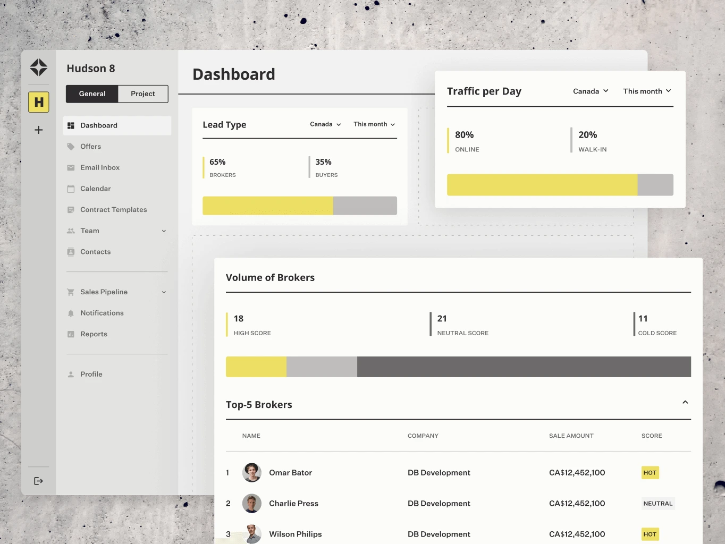Open the Profile page
Image resolution: width=725 pixels, height=544 pixels.
pyautogui.click(x=91, y=374)
